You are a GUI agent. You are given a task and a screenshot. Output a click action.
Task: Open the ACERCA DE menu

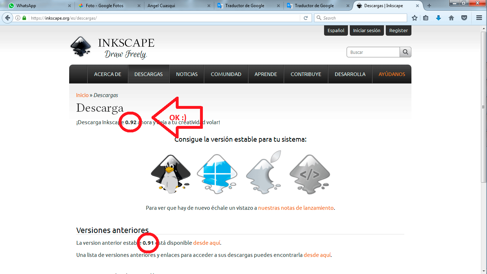(108, 74)
